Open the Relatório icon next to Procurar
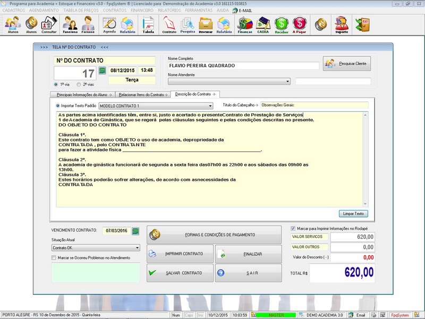 (x=224, y=24)
